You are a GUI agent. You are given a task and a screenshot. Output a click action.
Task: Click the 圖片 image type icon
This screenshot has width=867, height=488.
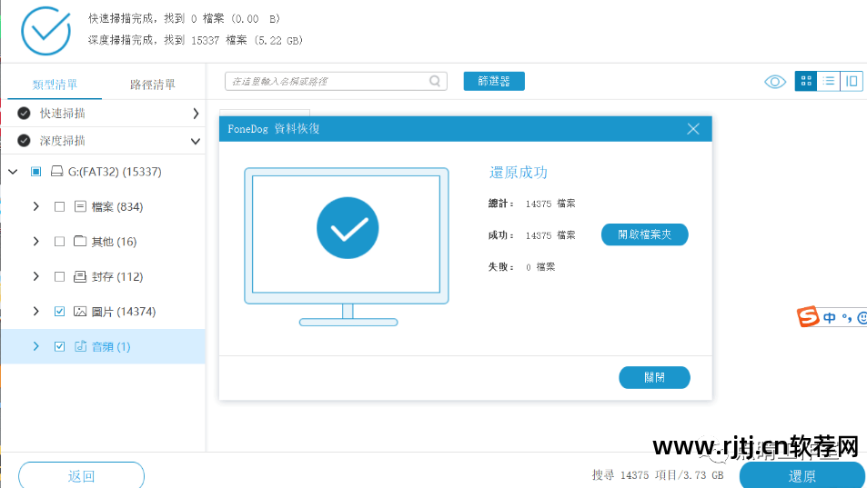coord(80,312)
